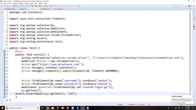
Task: Click the Pin Editor toolbar icon at toolbar end
Action: tap(79, 6)
